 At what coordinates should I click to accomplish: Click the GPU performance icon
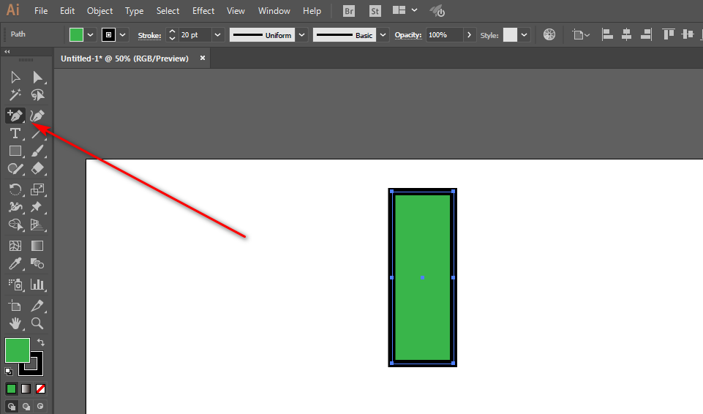(437, 11)
